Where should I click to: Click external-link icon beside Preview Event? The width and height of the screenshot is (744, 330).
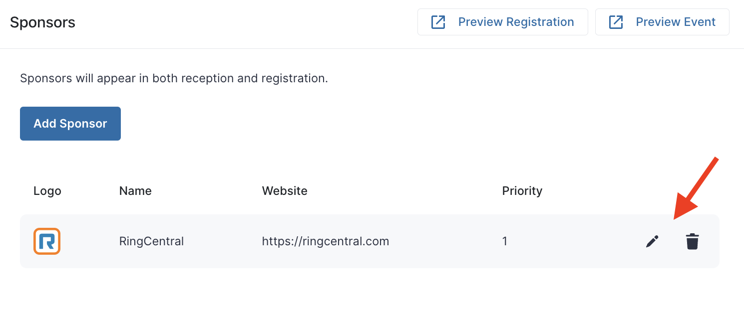coord(616,22)
